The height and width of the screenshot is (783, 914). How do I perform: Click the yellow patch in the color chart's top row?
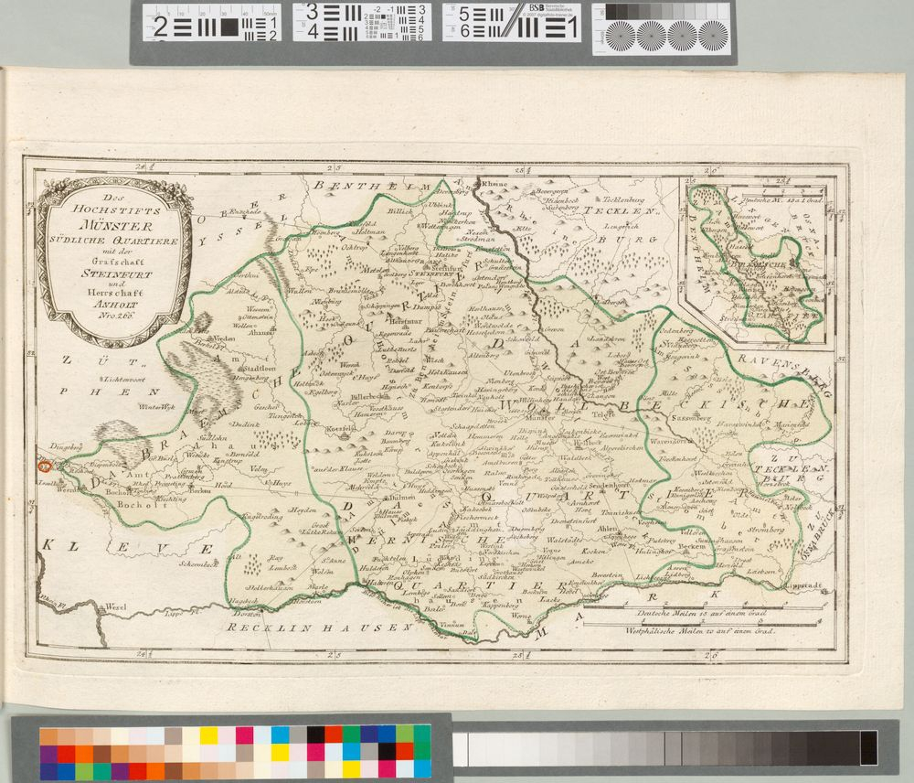[x=208, y=735]
